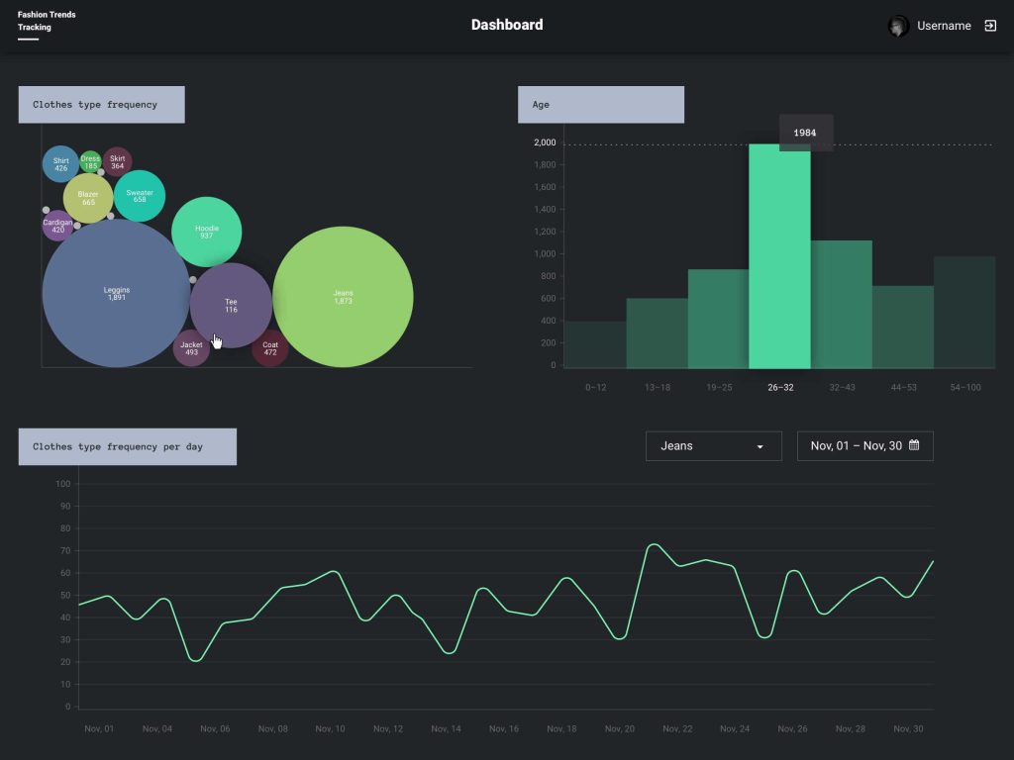
Task: Select the Dashboard title in the header
Action: pyautogui.click(x=507, y=24)
